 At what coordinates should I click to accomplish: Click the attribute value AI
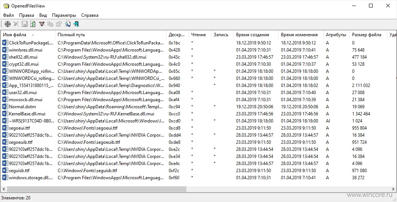328,121
